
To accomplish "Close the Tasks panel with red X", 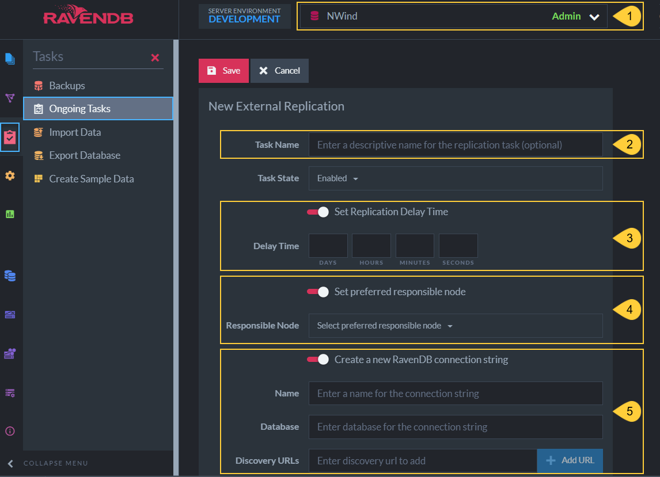I will tap(155, 58).
